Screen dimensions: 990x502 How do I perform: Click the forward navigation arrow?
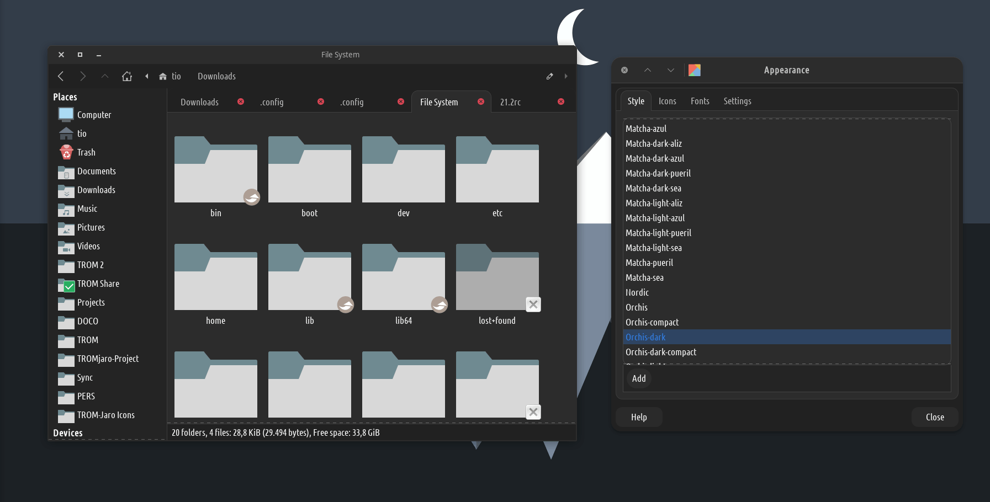pyautogui.click(x=83, y=76)
